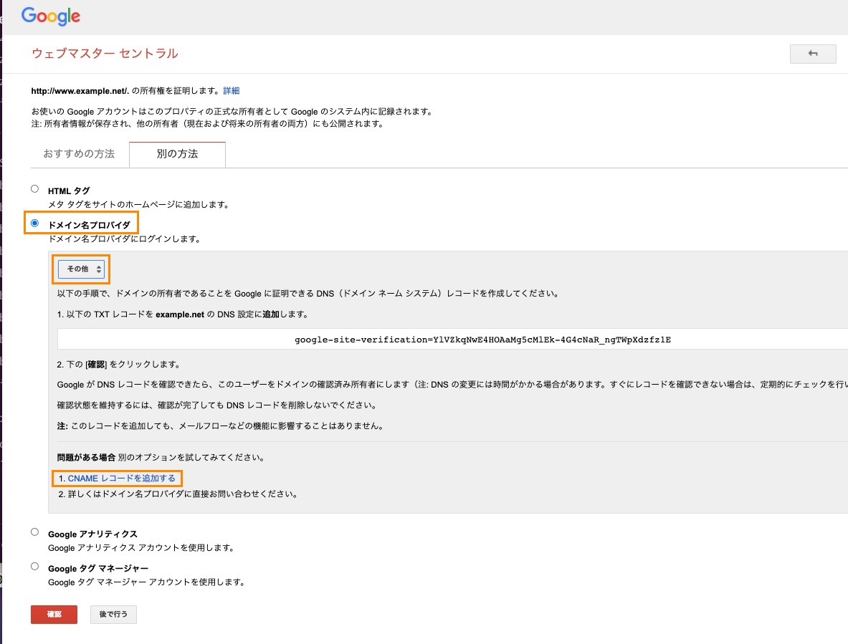Click the Google アナリティクス label text
This screenshot has width=848, height=644.
[92, 534]
